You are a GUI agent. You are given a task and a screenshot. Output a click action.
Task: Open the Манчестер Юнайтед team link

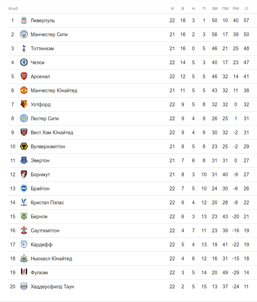[x=54, y=91]
